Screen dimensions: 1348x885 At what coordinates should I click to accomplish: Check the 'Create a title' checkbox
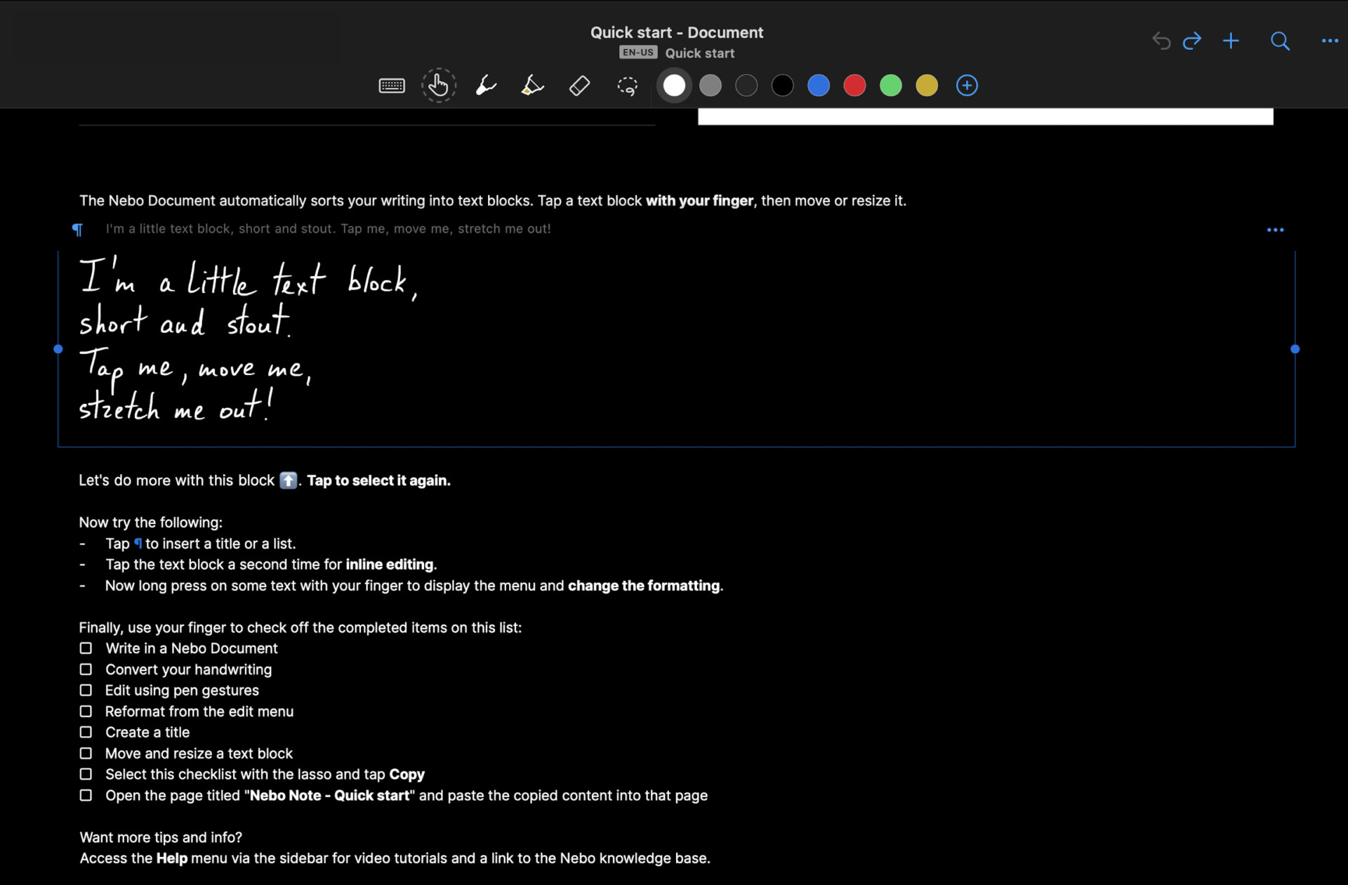pyautogui.click(x=86, y=732)
